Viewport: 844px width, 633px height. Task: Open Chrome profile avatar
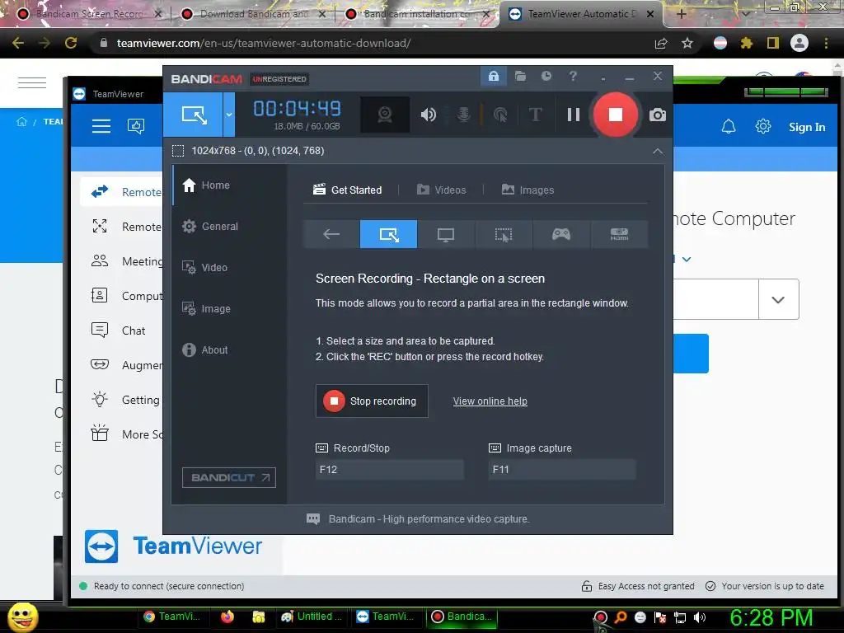pyautogui.click(x=799, y=43)
